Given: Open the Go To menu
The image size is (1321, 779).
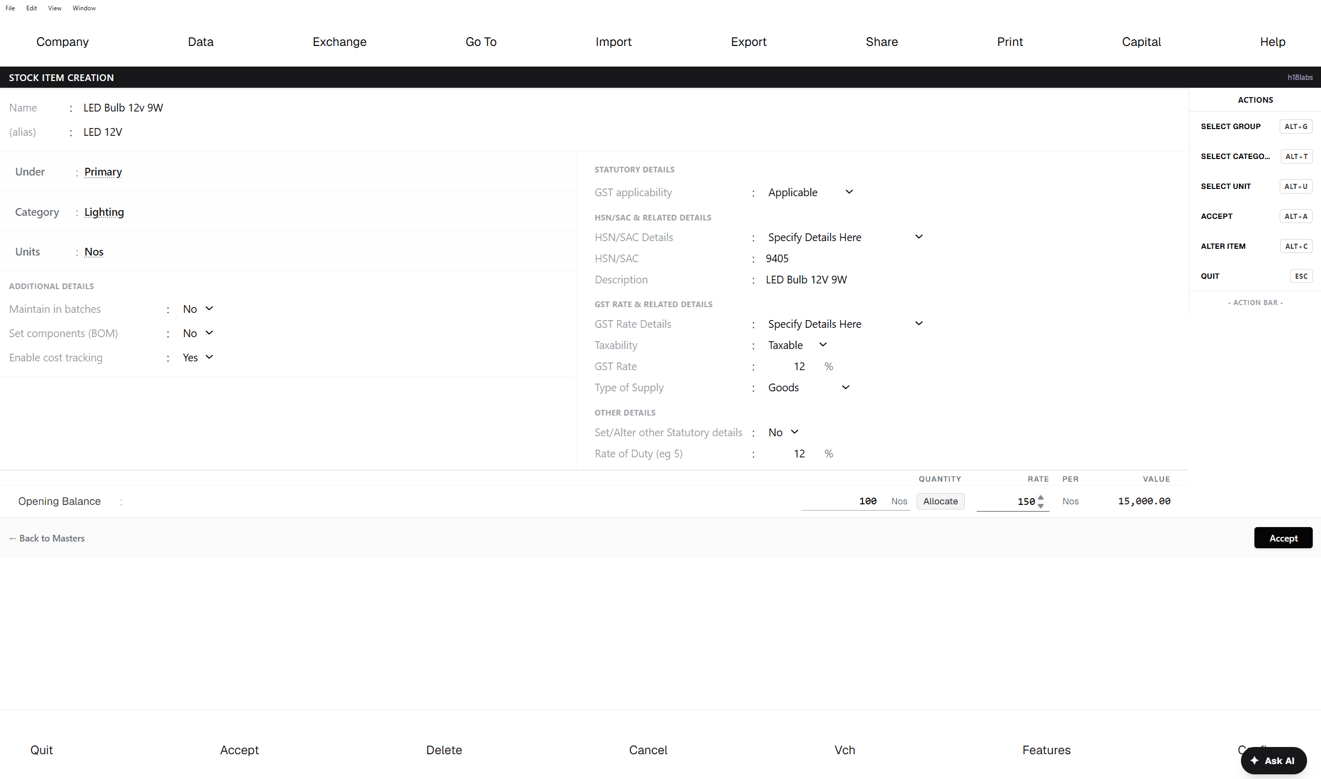Looking at the screenshot, I should pyautogui.click(x=481, y=42).
